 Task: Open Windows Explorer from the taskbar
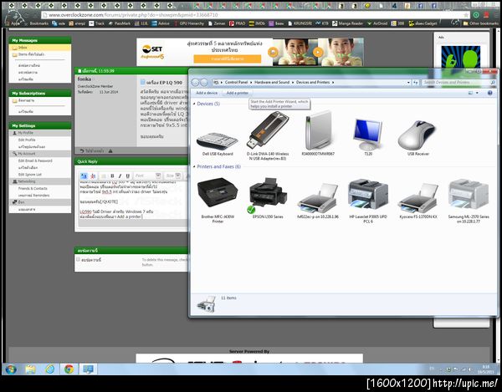30,369
